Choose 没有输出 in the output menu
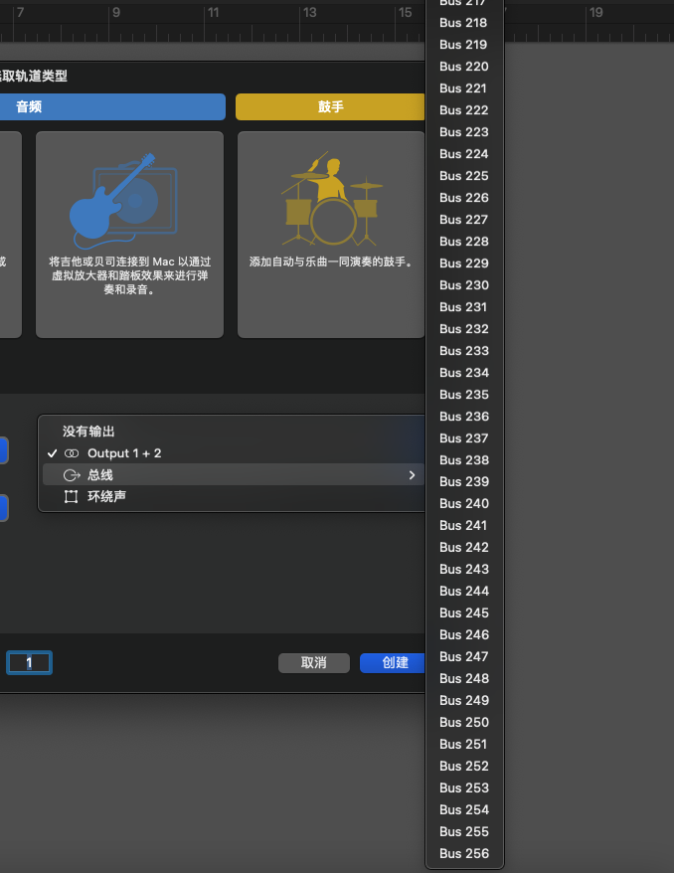Image resolution: width=674 pixels, height=873 pixels. [x=89, y=432]
